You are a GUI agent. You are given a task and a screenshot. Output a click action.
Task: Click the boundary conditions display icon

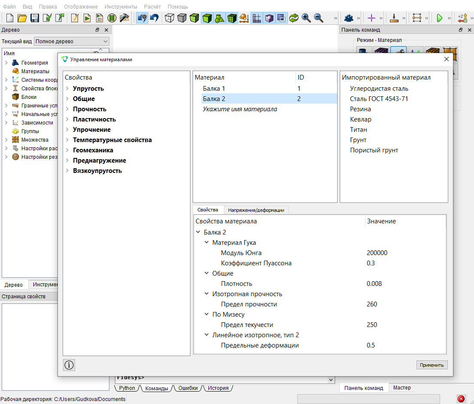click(244, 18)
